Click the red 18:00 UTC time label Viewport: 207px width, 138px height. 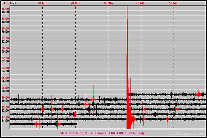coord(5,19)
